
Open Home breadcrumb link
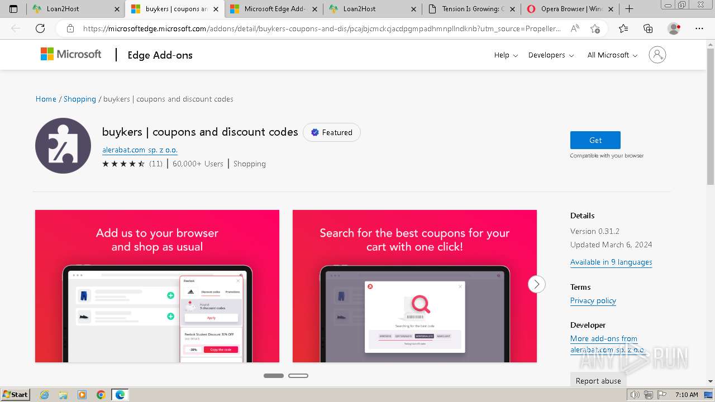coord(46,99)
